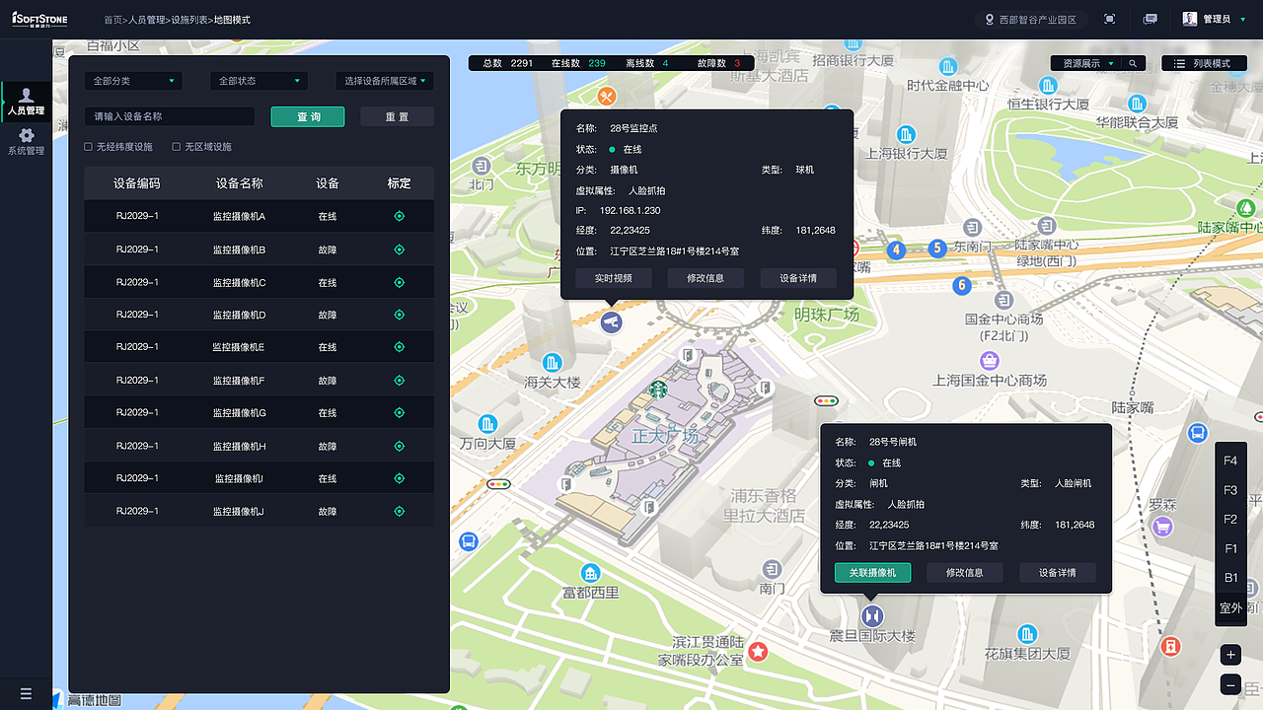This screenshot has height=710, width=1263.
Task: Expand the 管理员 account dropdown arrow
Action: click(x=1242, y=20)
